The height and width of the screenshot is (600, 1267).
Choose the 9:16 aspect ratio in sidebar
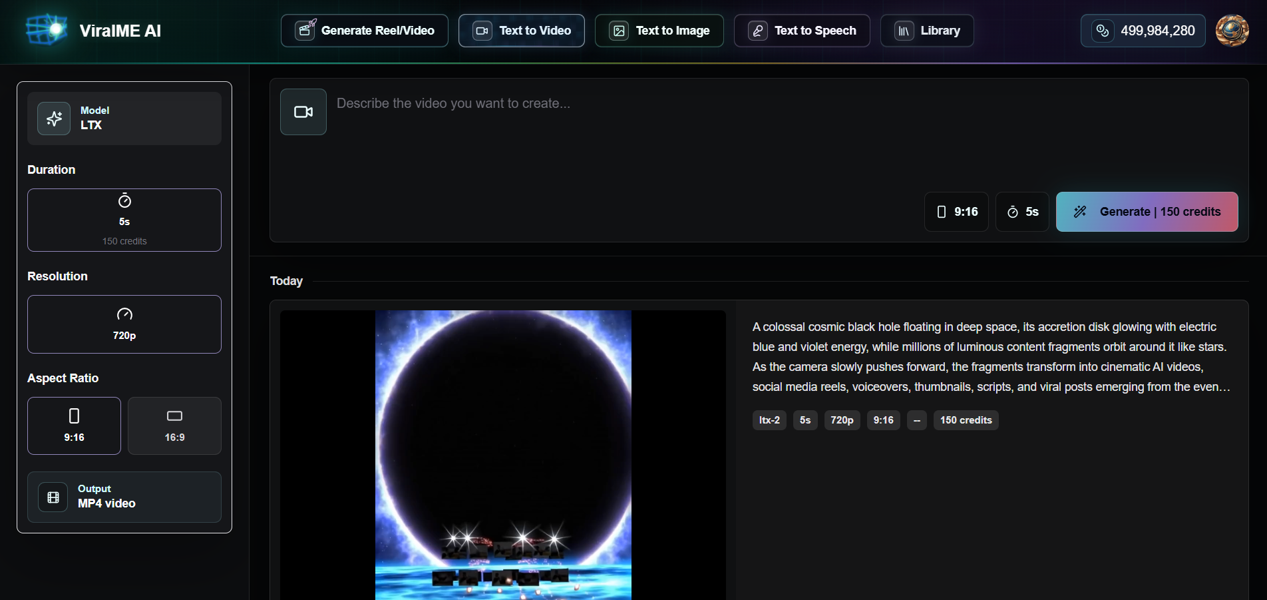(74, 426)
